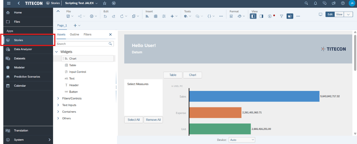
Task: Open more Tools options ellipsis
Action: click(221, 16)
